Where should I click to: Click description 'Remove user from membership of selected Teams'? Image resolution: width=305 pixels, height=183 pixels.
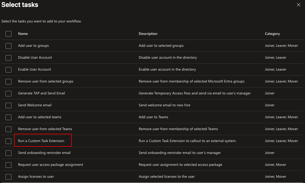(178, 129)
